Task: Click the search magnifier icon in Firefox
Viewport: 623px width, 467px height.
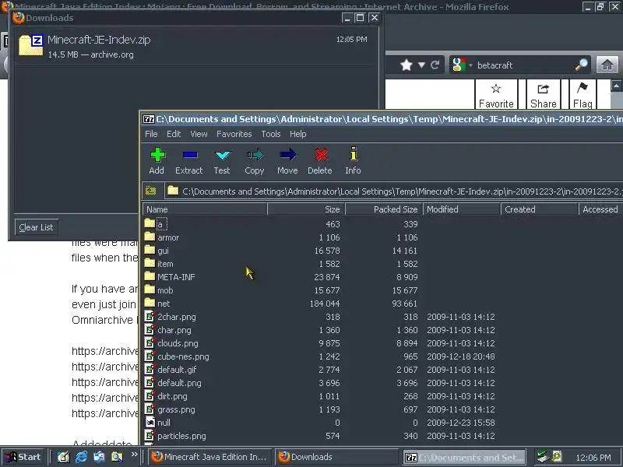Action: [582, 65]
